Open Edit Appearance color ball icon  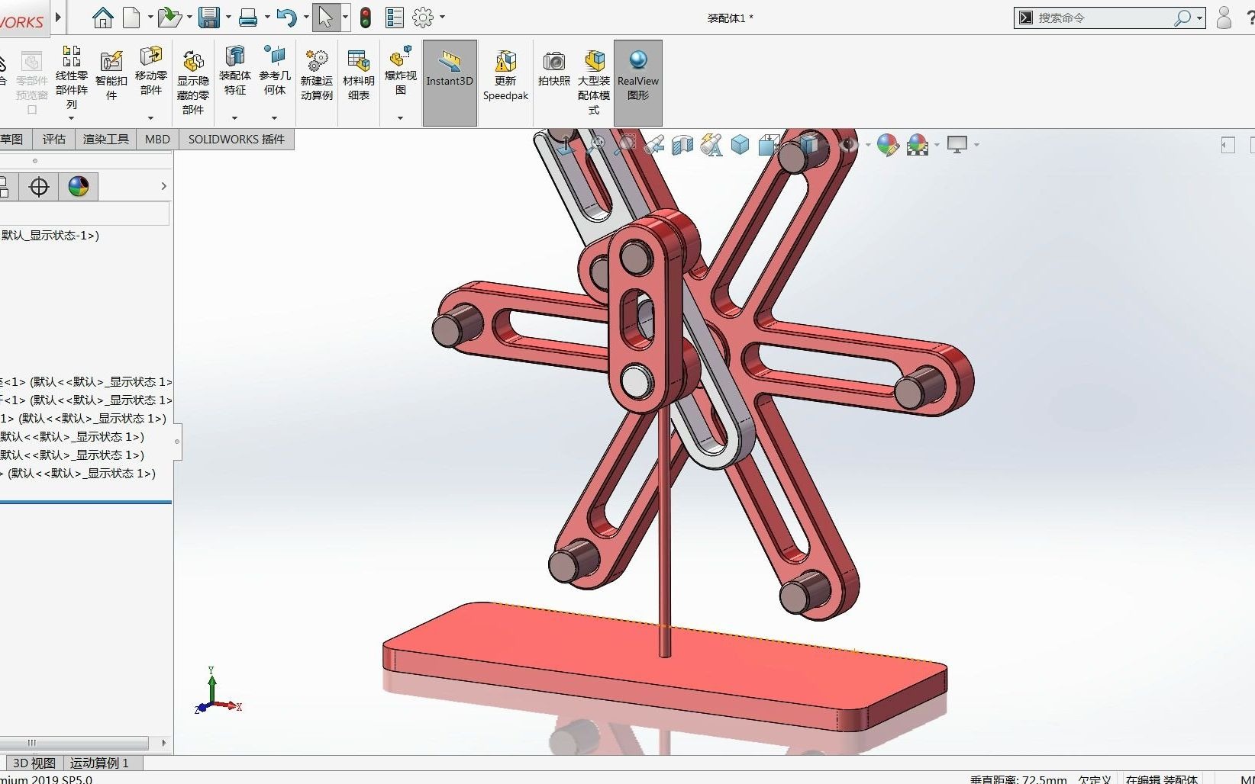tap(887, 144)
